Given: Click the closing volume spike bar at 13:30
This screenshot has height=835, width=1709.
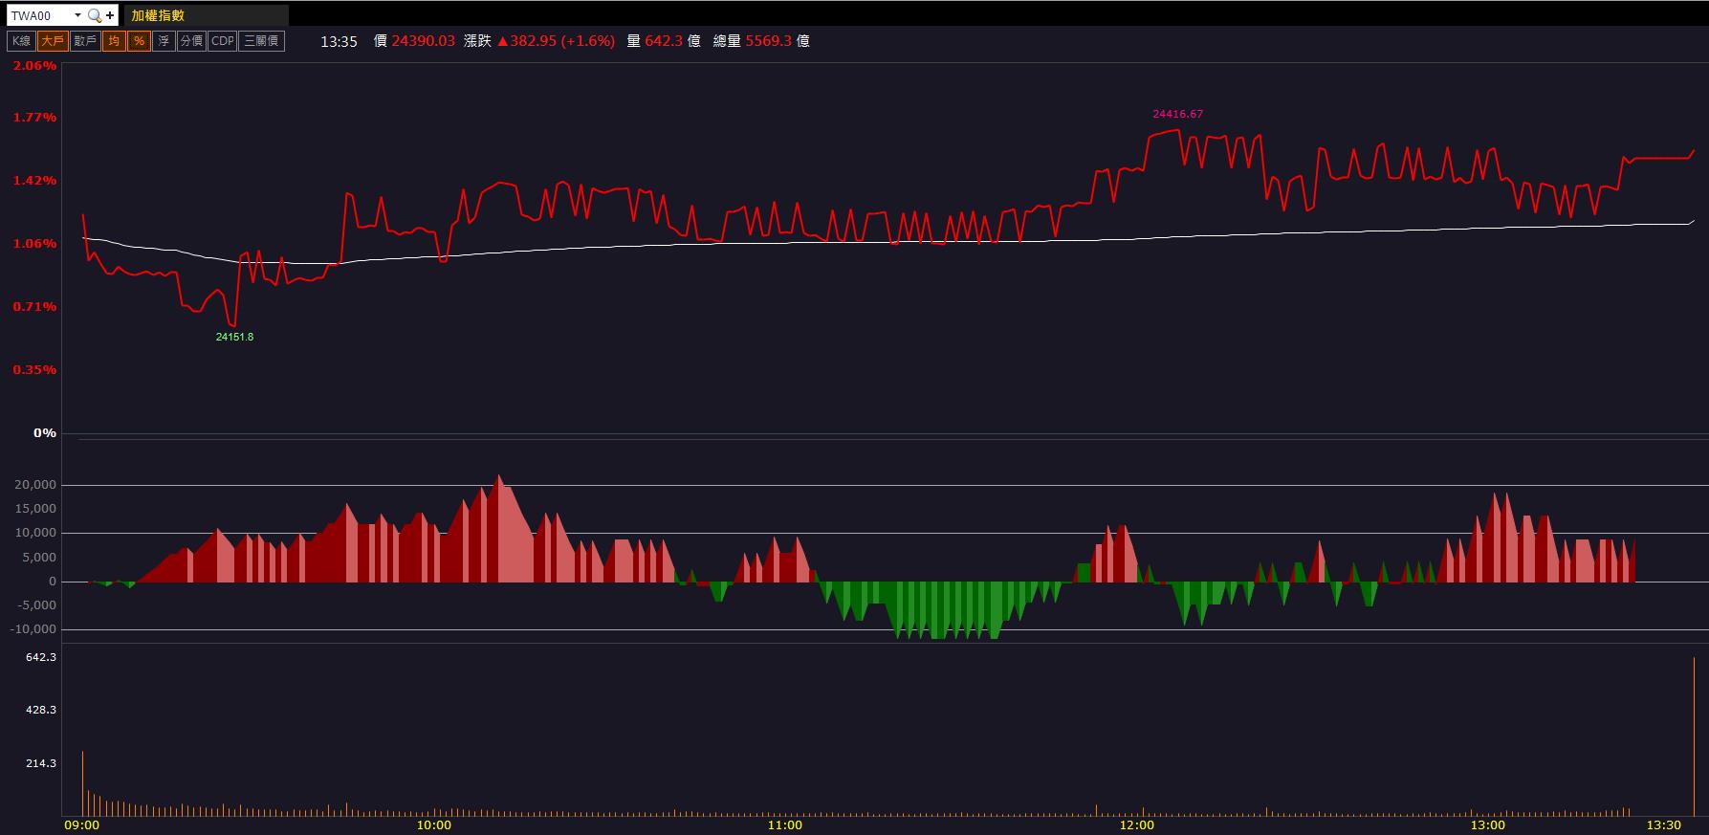Looking at the screenshot, I should point(1694,736).
